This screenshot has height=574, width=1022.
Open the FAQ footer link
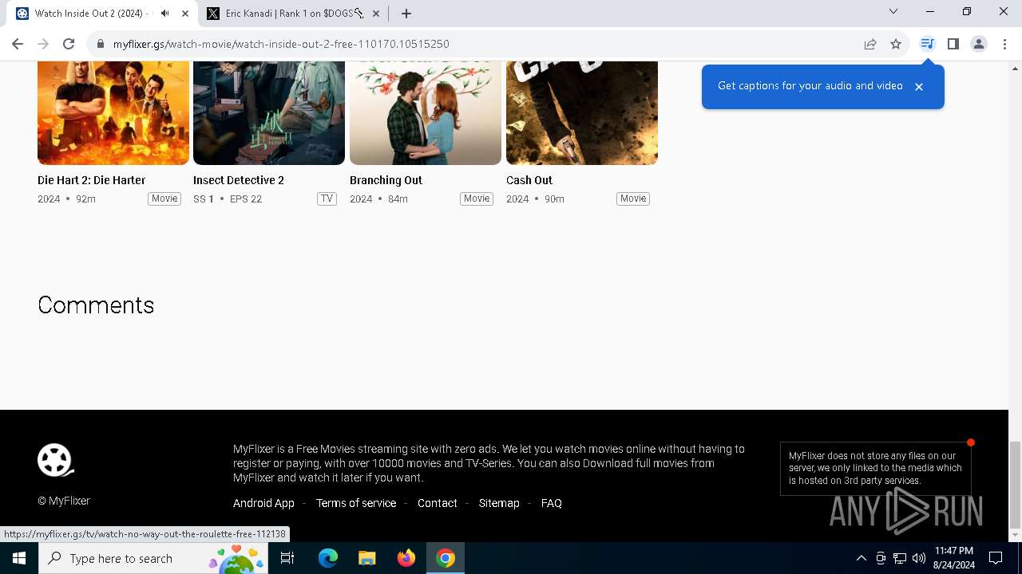coord(552,503)
